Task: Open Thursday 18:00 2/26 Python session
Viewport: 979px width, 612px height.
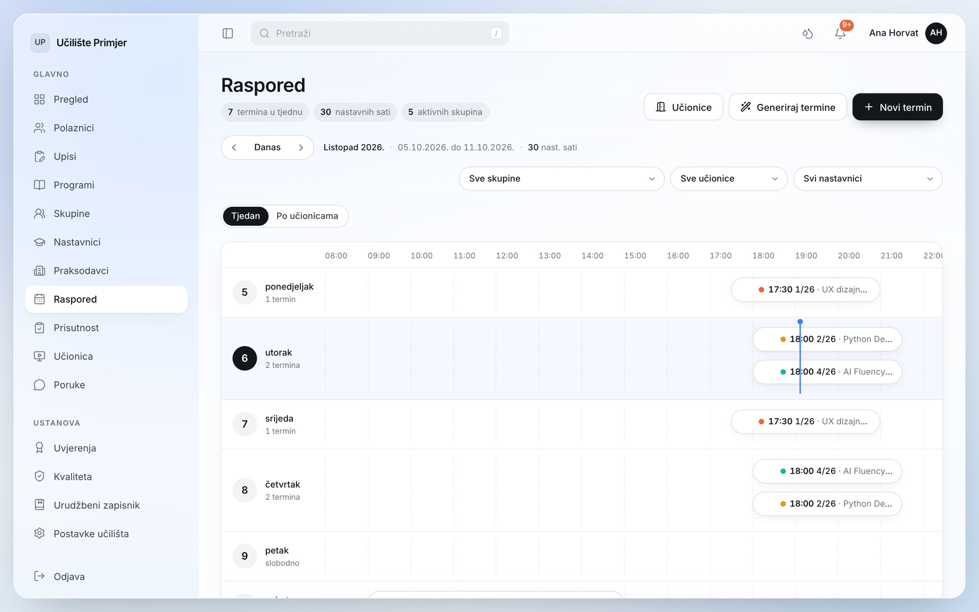Action: (x=827, y=503)
